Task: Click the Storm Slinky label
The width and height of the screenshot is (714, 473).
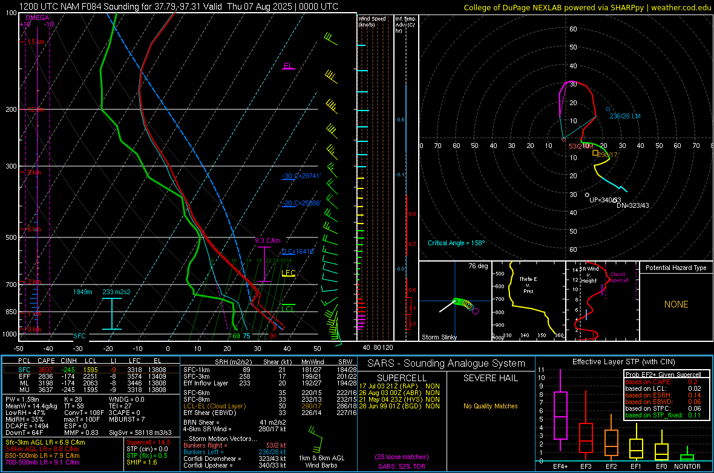Action: 439,337
